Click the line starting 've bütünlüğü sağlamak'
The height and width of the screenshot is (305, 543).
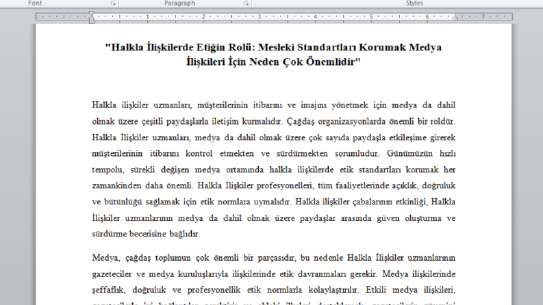point(274,202)
